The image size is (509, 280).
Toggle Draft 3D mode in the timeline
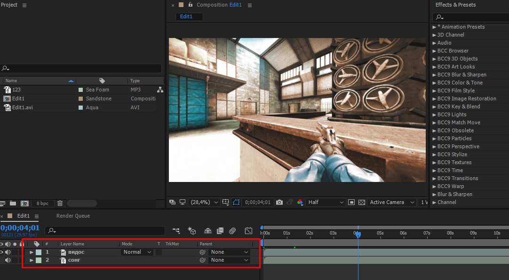click(192, 231)
